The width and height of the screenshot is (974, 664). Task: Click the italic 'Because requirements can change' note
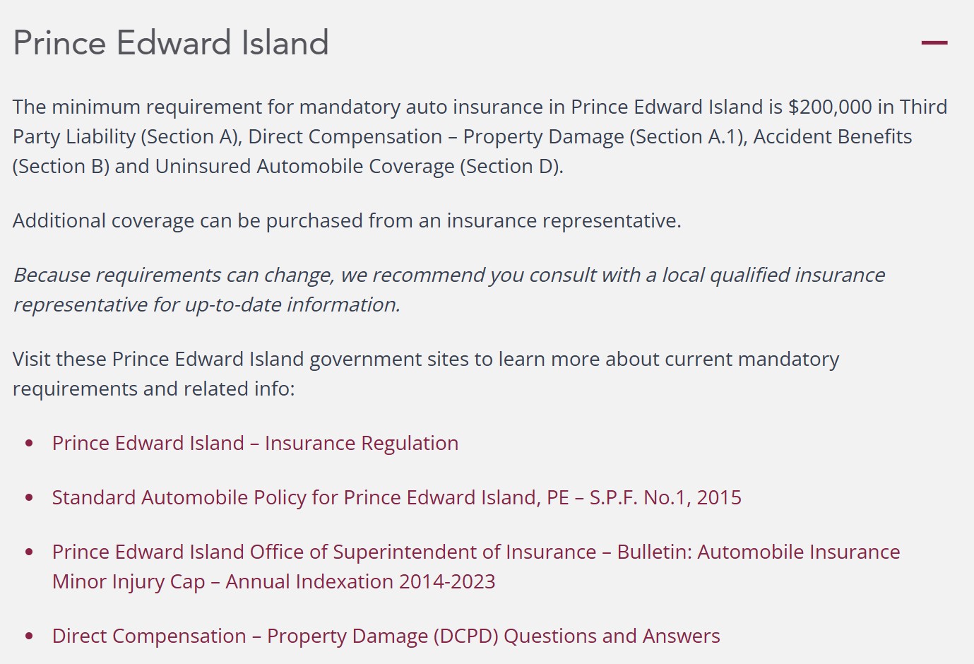[449, 290]
